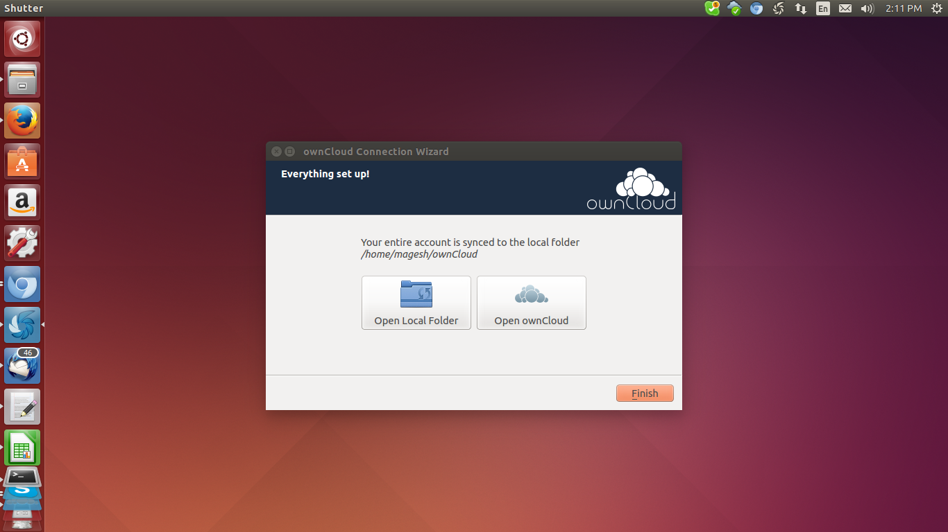This screenshot has width=948, height=532.
Task: Open the En keyboard layout indicator
Action: (823, 8)
